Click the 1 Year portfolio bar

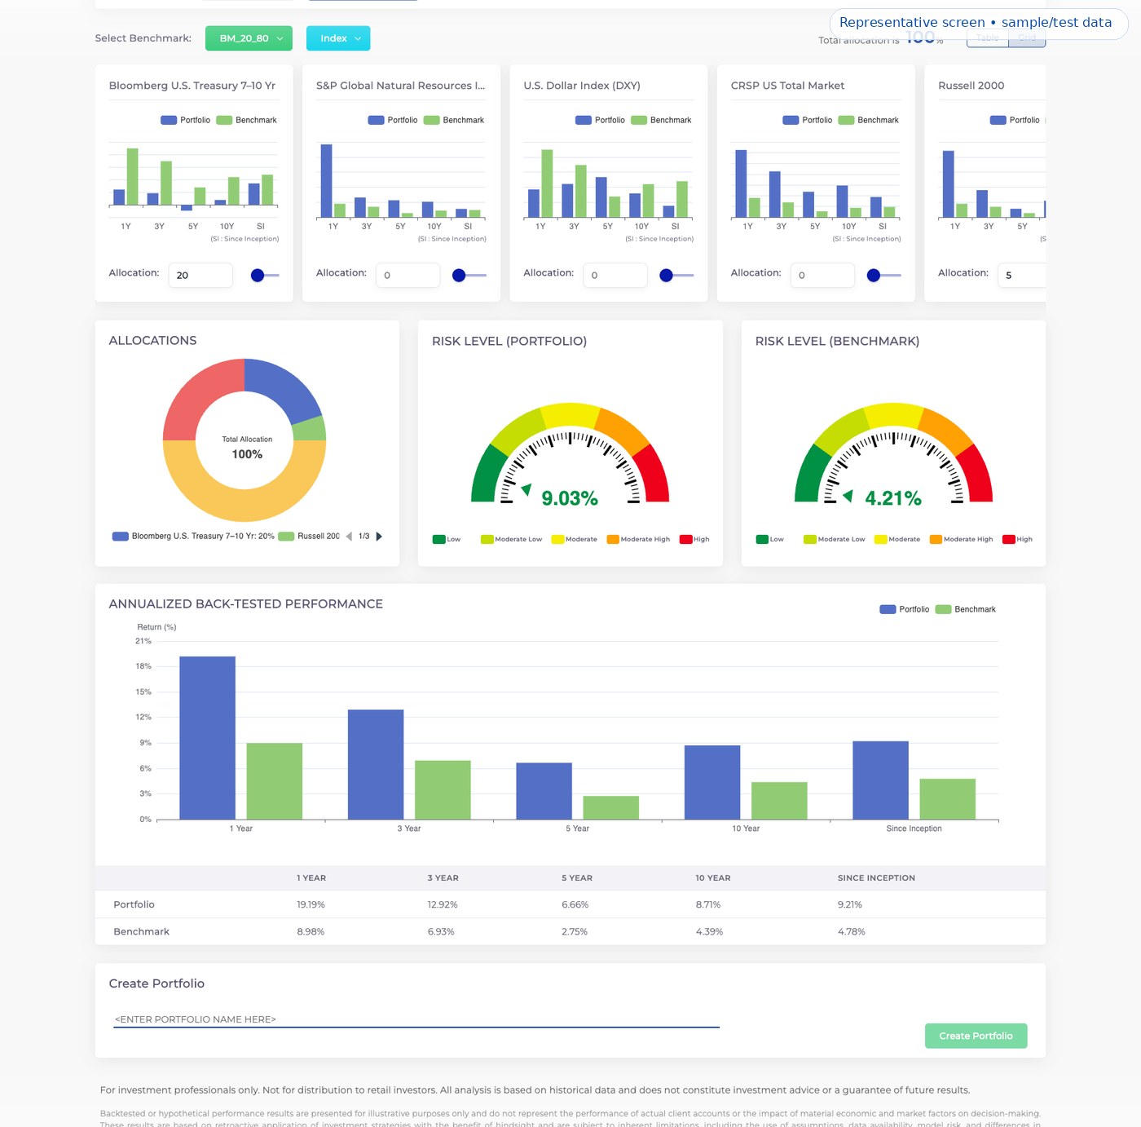(x=207, y=737)
